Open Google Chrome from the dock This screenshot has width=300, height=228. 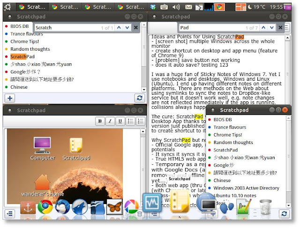click(x=45, y=207)
